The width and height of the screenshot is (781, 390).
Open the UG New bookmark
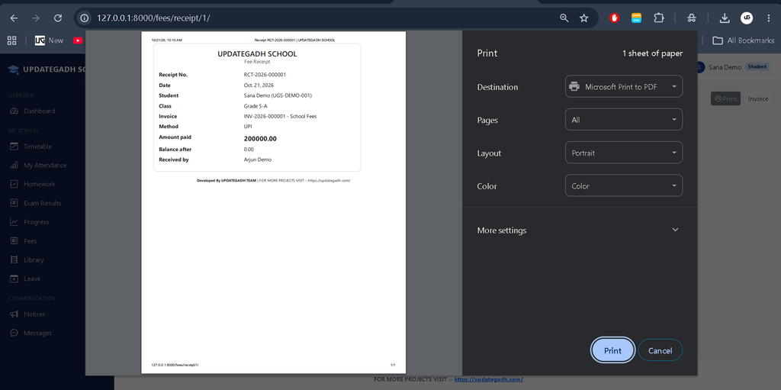[50, 40]
